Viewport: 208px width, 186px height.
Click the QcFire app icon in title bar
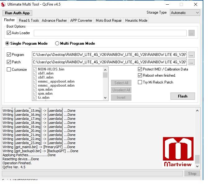[x=3, y=4]
